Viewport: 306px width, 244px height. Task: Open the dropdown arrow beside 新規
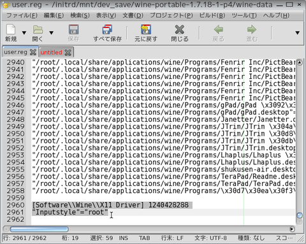coord(24,32)
